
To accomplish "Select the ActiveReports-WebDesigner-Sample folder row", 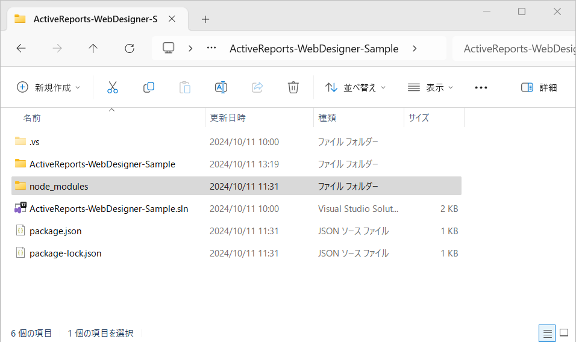I will pyautogui.click(x=236, y=164).
